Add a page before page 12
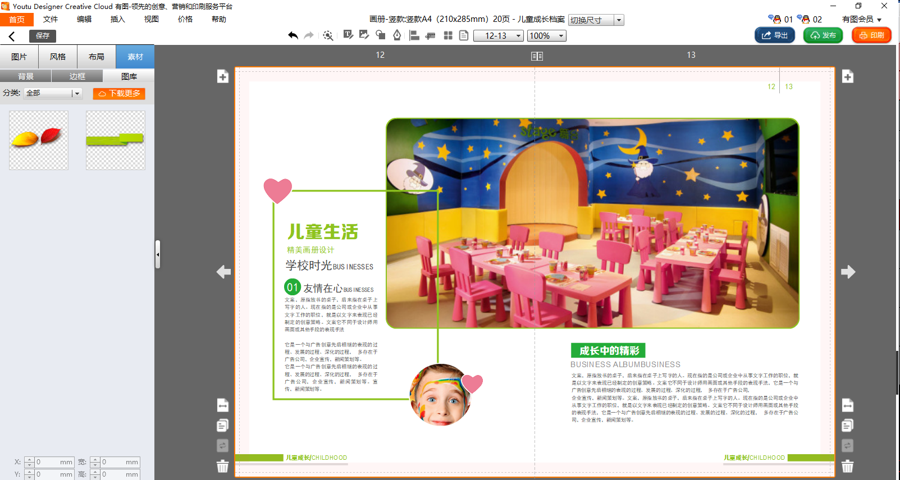The image size is (900, 480). 223,77
